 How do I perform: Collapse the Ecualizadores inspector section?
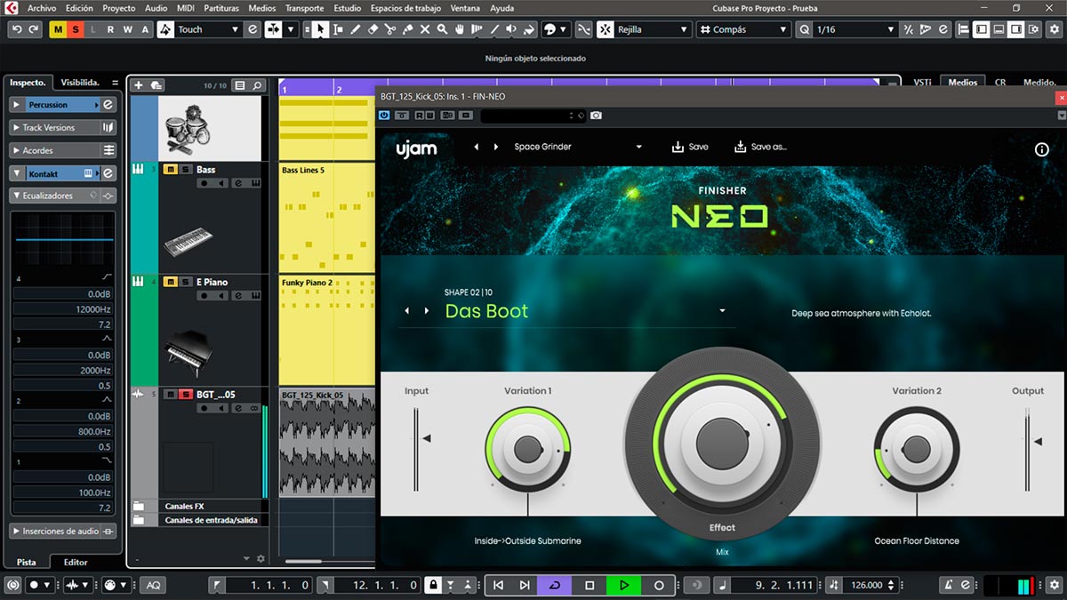[x=16, y=196]
